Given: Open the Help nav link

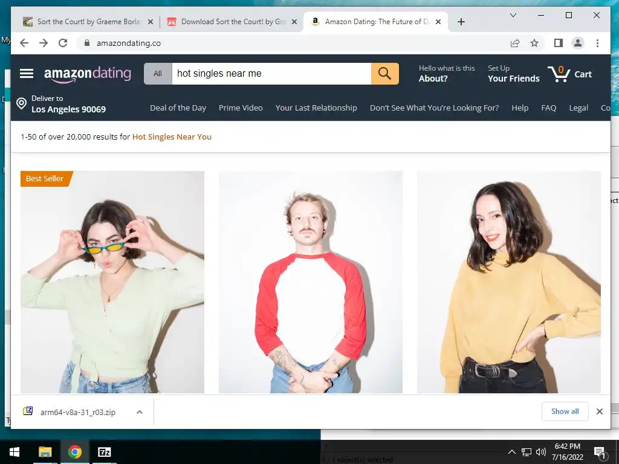Looking at the screenshot, I should coord(520,108).
